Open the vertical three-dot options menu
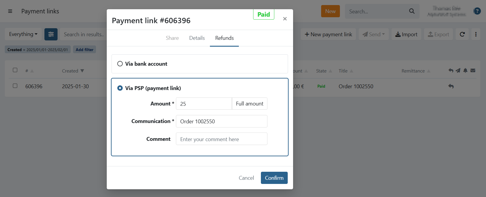Viewport: 486px width, 197px height. (x=476, y=34)
